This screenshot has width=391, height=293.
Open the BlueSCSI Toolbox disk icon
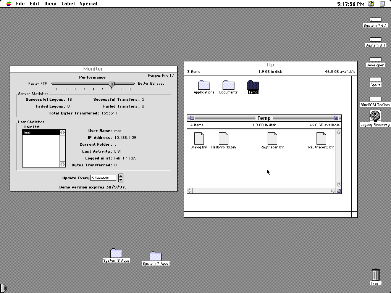coord(375,98)
